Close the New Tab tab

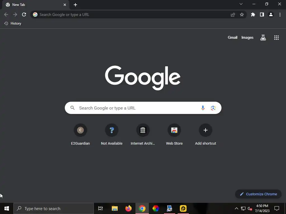pos(65,5)
